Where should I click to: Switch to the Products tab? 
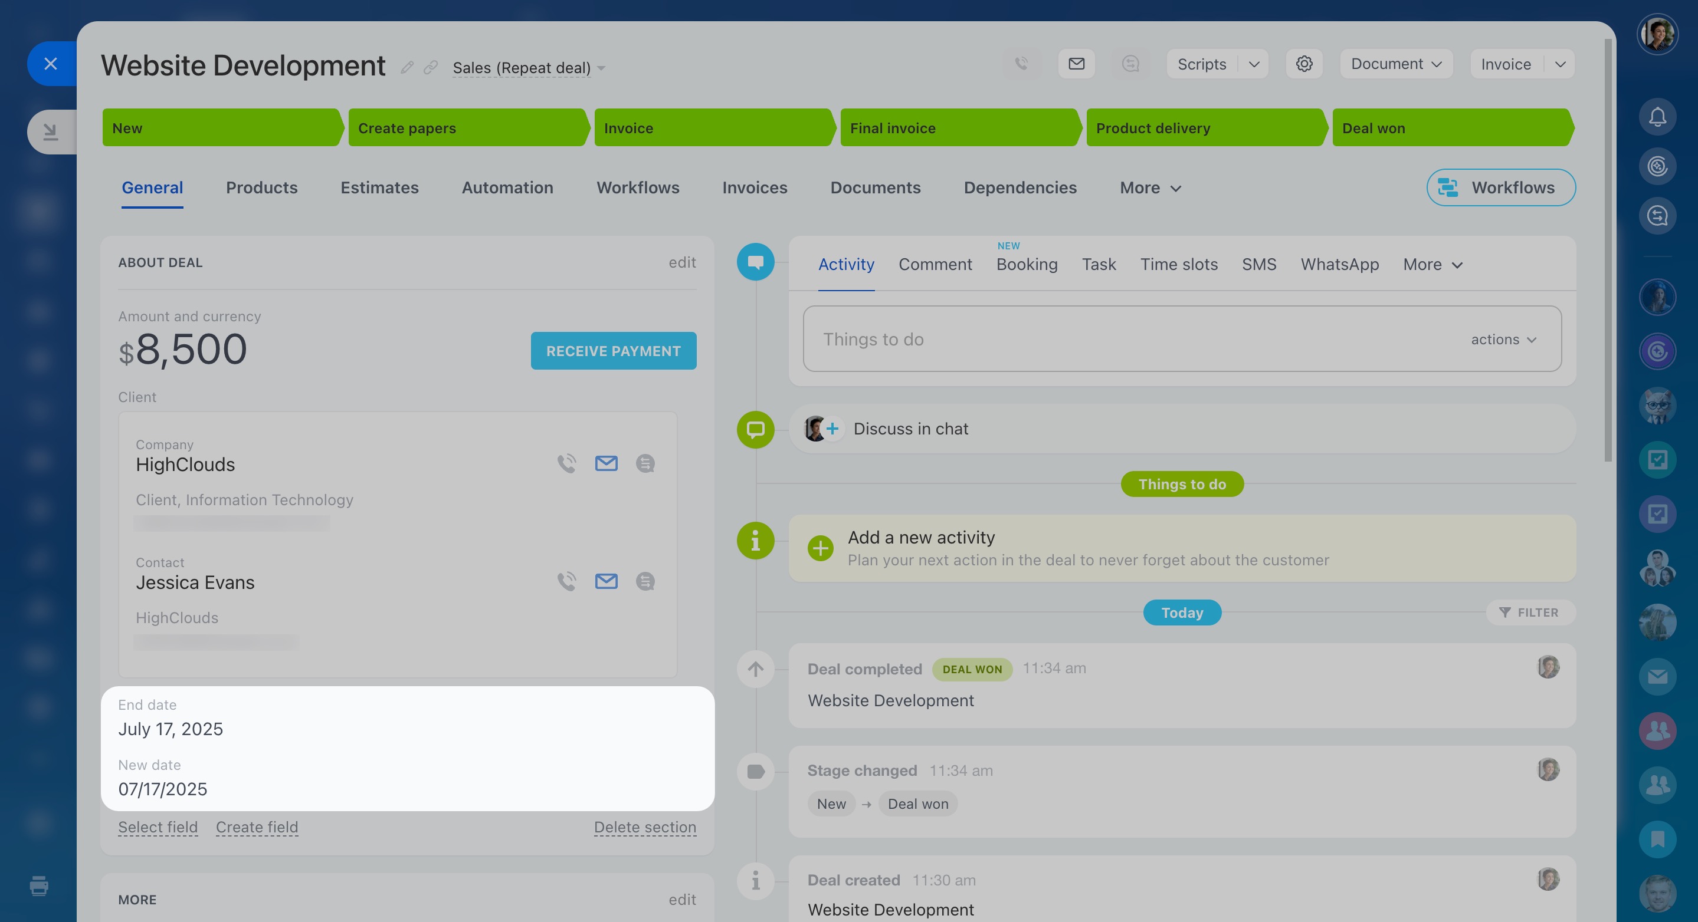point(262,187)
